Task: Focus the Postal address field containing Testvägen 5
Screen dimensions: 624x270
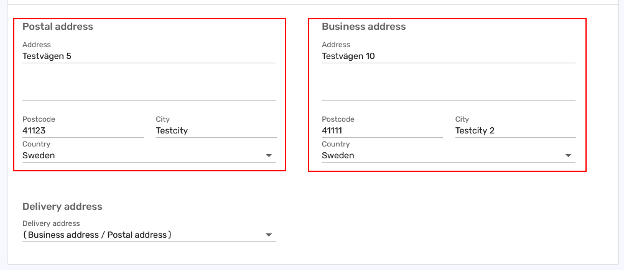Action: (x=149, y=56)
